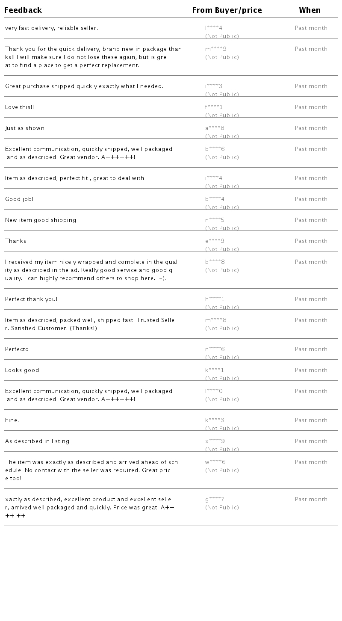Open buyer l****4 profile link
Screen dimensions: 342x621
pyautogui.click(x=214, y=28)
